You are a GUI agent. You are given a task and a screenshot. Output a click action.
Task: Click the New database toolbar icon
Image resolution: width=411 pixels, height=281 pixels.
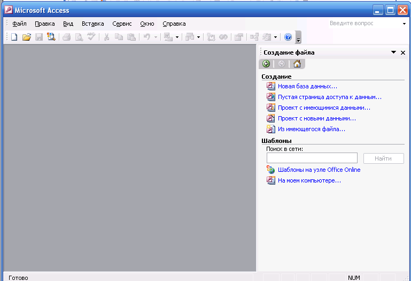pyautogui.click(x=14, y=37)
